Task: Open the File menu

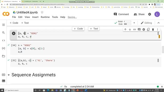Action: click(14, 17)
